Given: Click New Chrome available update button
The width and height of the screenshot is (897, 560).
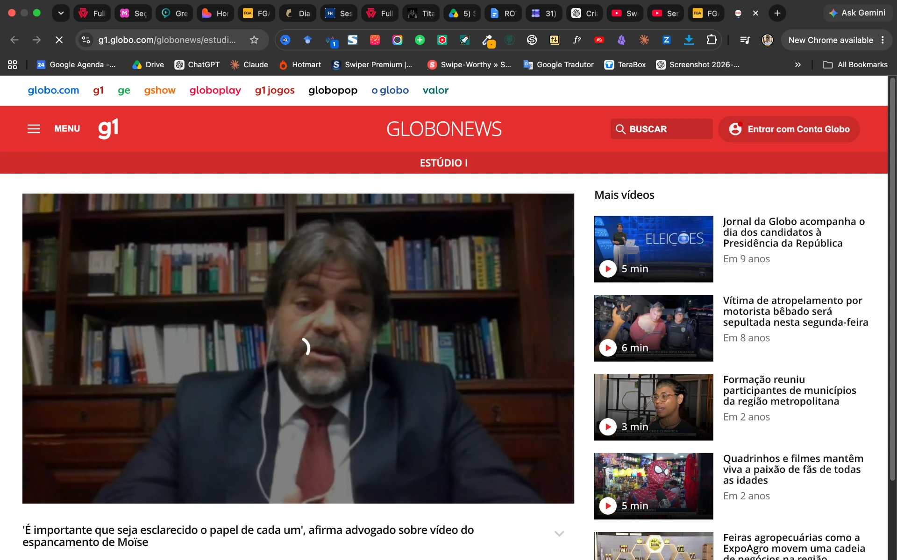Looking at the screenshot, I should click(831, 40).
